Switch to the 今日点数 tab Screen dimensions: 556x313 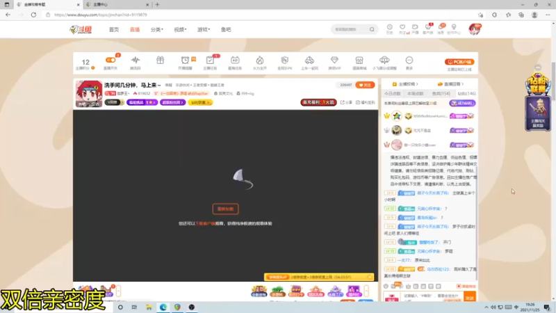[392, 94]
